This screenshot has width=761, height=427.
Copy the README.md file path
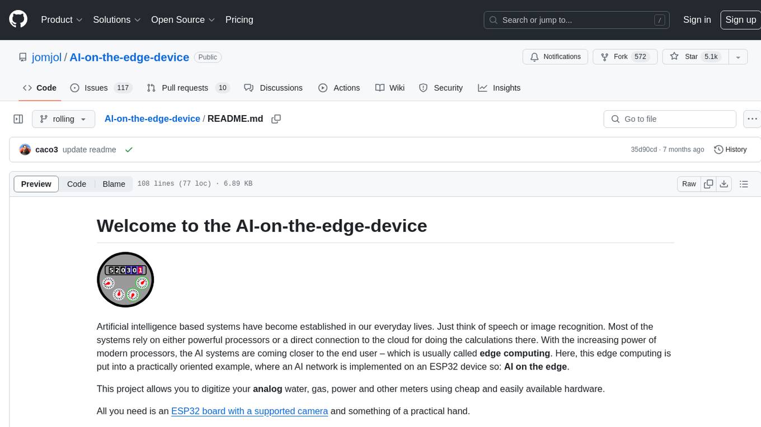pos(276,119)
